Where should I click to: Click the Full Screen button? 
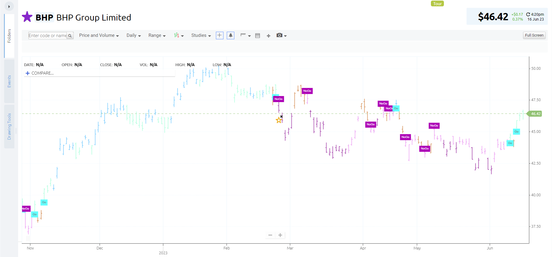(x=534, y=35)
